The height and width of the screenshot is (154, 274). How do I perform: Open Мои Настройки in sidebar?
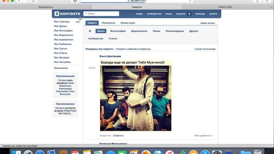pyautogui.click(x=62, y=62)
